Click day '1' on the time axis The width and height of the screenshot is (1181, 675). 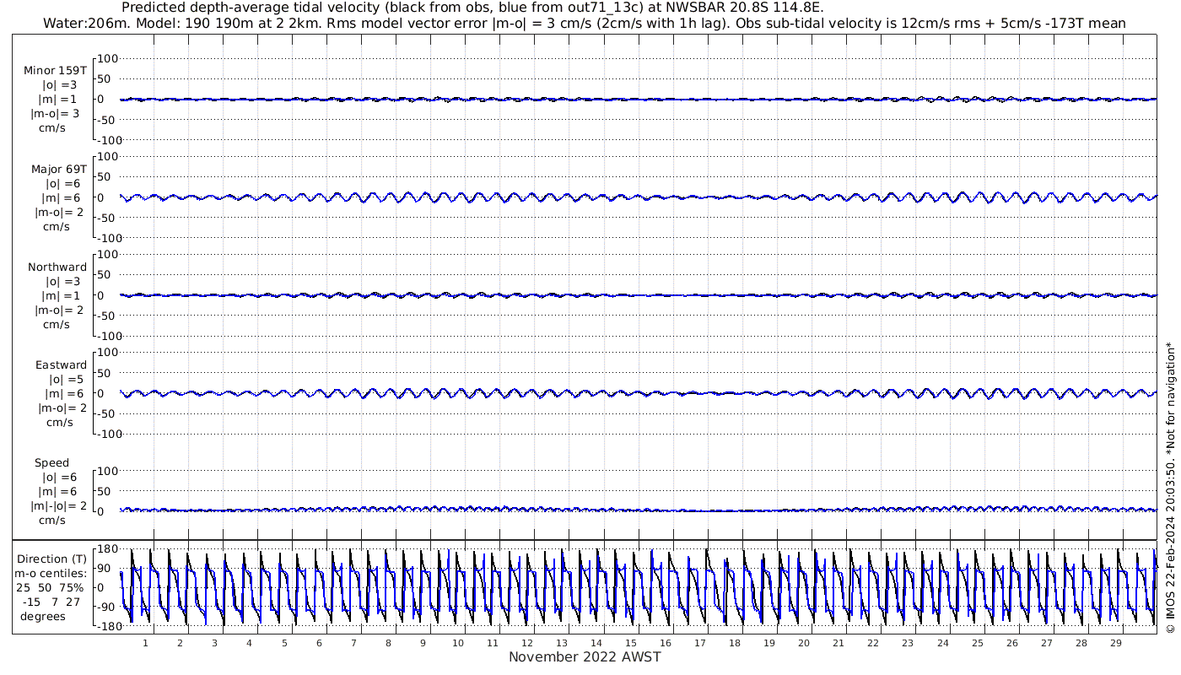point(146,643)
